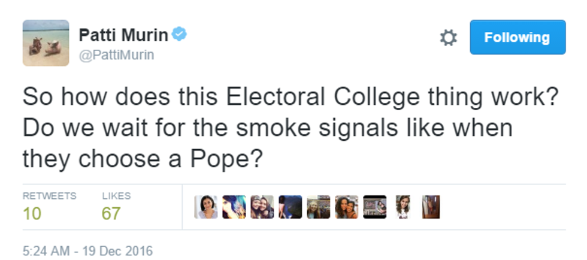Open last liker avatar, brown doorway photo
The image size is (587, 260).
pos(431,207)
